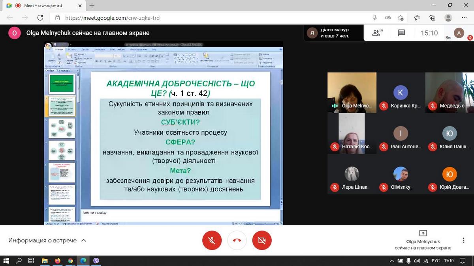Switch input language from РУС
Viewport: 474px width, 266px height.
436,260
